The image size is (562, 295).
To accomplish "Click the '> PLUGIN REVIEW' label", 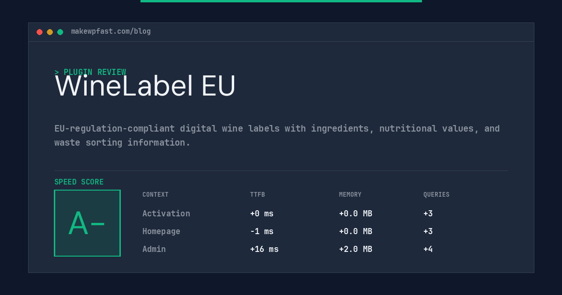I will pyautogui.click(x=90, y=72).
